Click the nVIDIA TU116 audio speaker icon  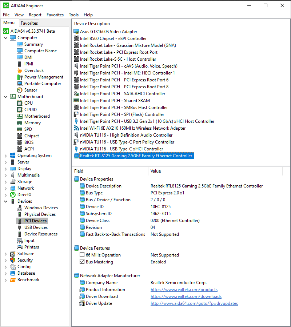pyautogui.click(x=76, y=135)
